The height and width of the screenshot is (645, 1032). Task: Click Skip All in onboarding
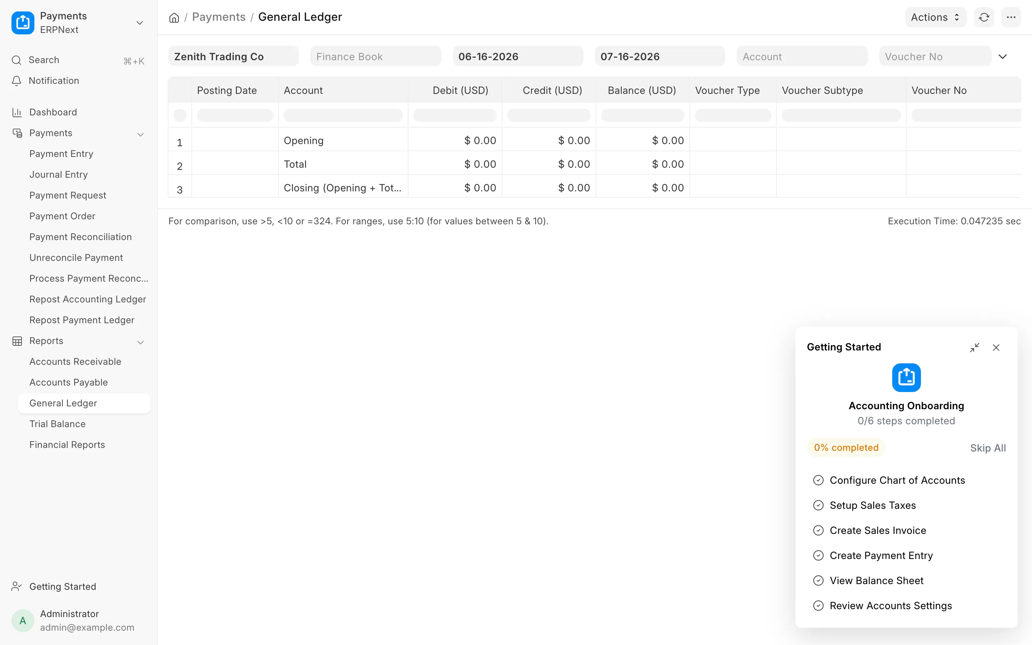click(x=988, y=448)
